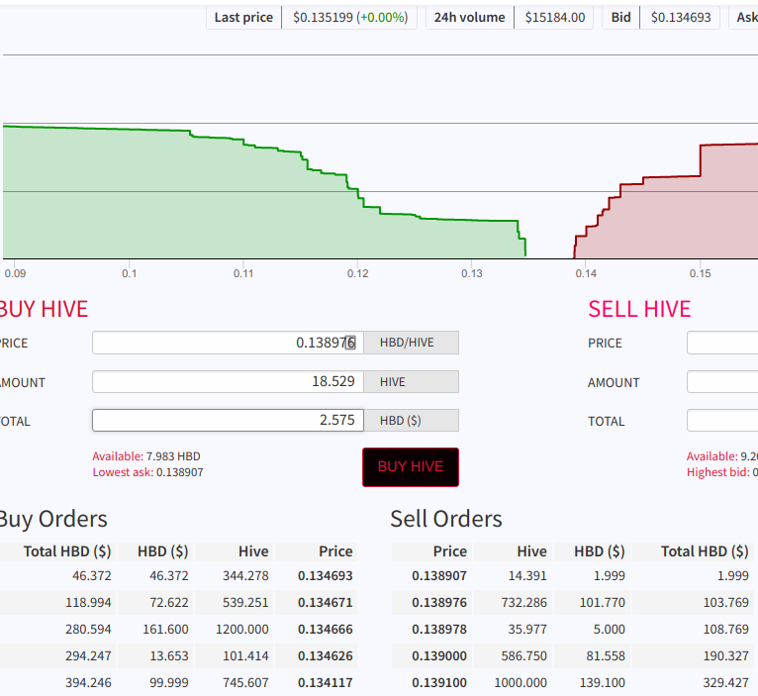Click buy order Total HBD 394.246

click(x=88, y=682)
